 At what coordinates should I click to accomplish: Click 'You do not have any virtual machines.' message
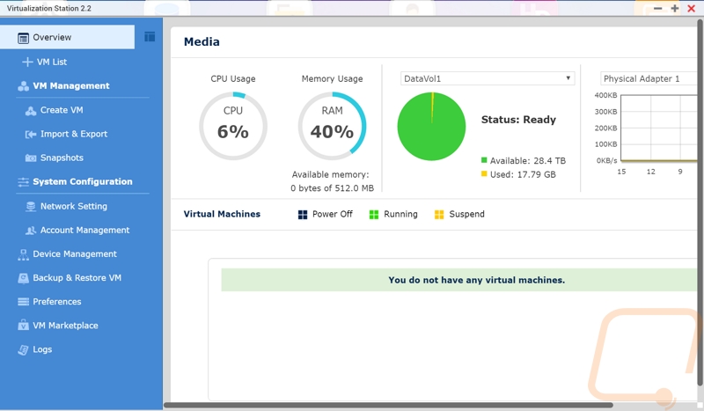tap(476, 280)
